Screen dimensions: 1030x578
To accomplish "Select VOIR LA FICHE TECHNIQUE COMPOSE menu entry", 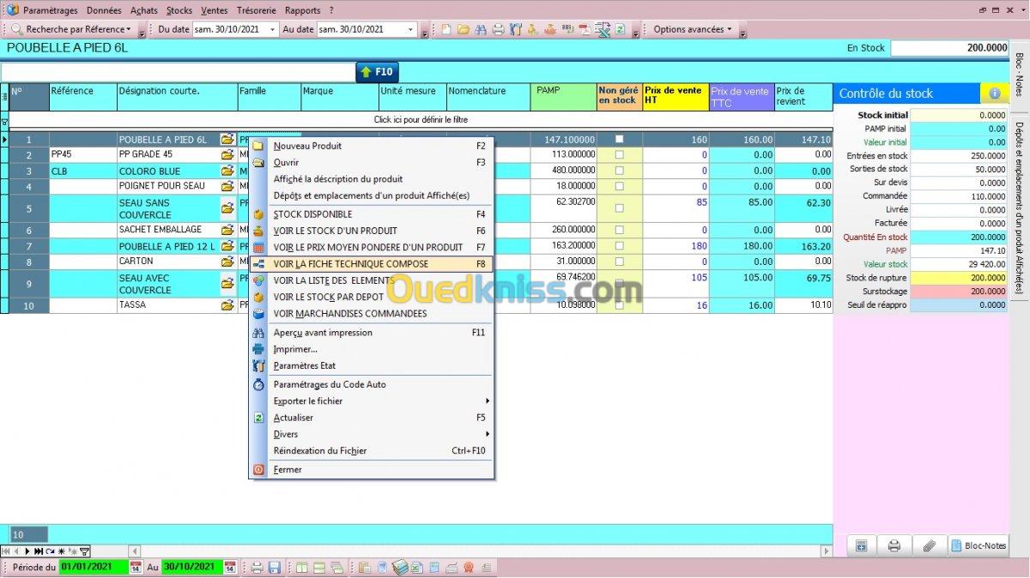I will [350, 264].
